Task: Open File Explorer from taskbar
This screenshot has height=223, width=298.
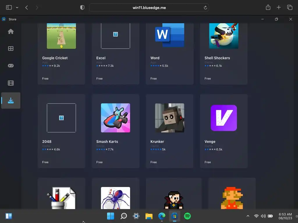Action: pos(149,216)
